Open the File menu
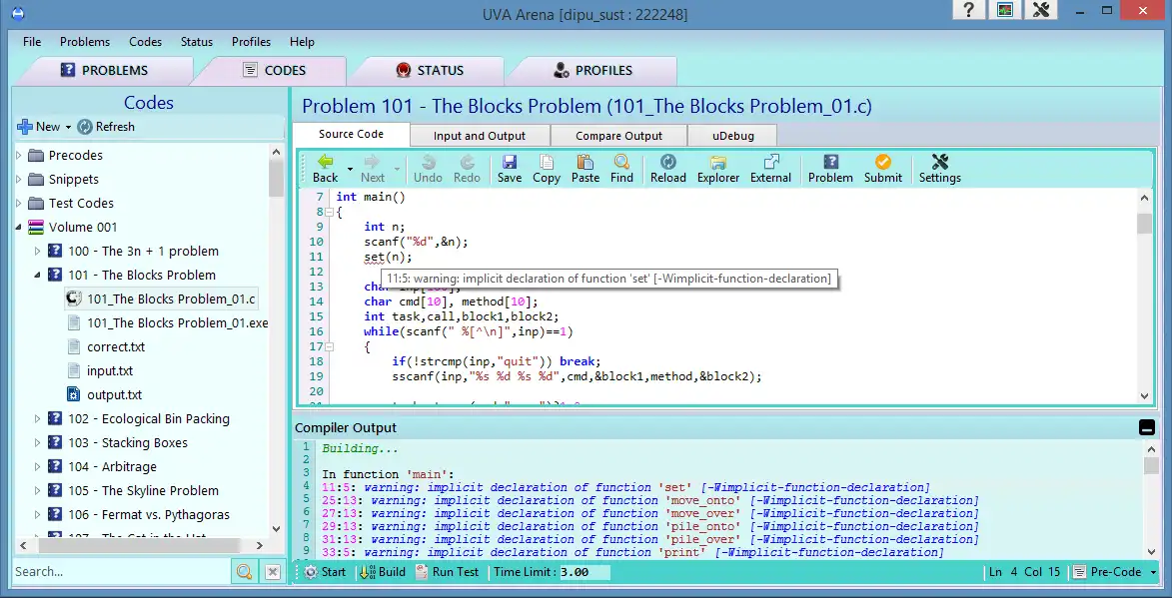The image size is (1172, 598). [x=32, y=42]
